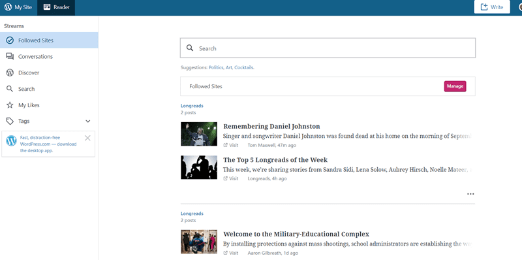Open Conversations stream
Screen dimensions: 522x260
(x=49, y=57)
